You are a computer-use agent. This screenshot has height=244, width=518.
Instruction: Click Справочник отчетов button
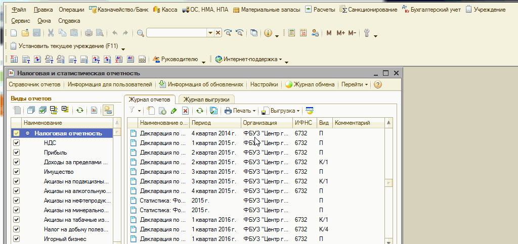35,84
